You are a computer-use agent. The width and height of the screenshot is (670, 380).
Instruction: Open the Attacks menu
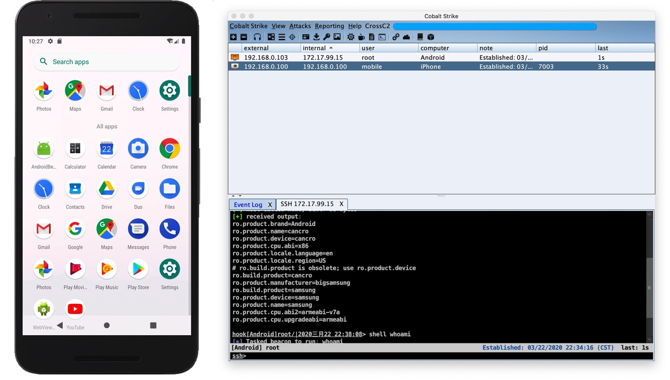point(300,26)
